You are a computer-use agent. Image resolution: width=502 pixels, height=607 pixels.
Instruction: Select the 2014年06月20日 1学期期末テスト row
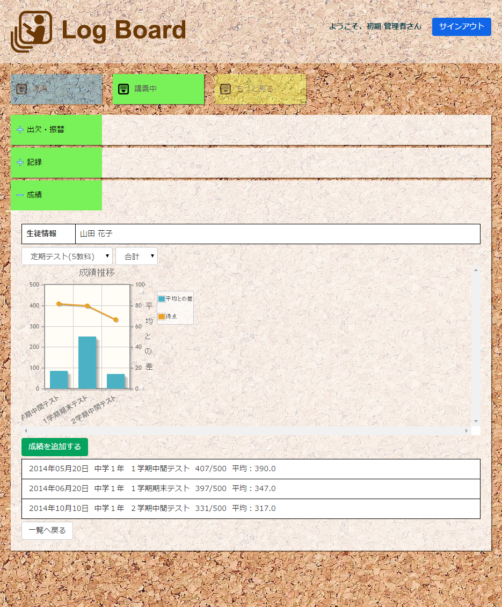[x=251, y=488]
